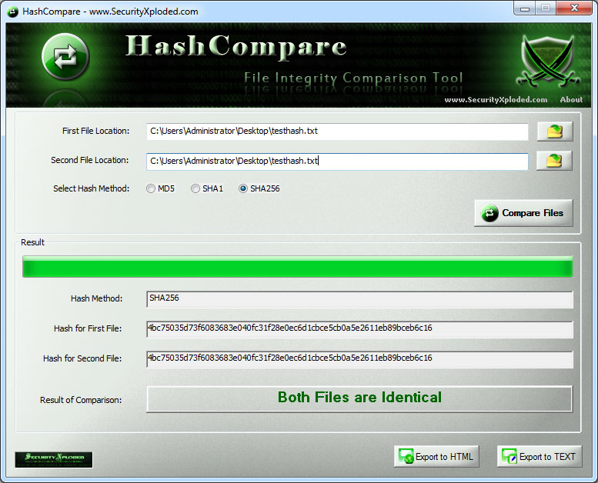Click the green comparison progress bar
598x483 pixels.
tap(297, 267)
